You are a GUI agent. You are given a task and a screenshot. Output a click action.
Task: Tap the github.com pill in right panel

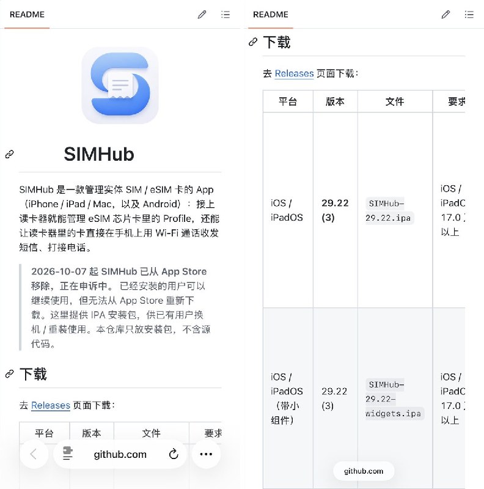[x=364, y=471]
